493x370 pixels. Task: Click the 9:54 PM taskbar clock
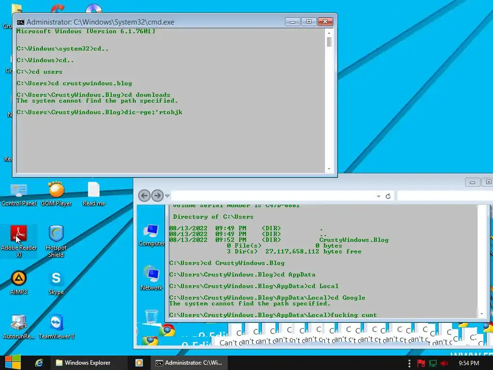[x=469, y=363]
